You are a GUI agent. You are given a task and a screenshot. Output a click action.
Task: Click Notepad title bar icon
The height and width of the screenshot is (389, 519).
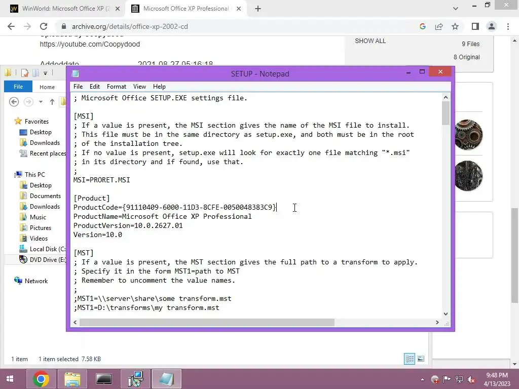pos(76,73)
